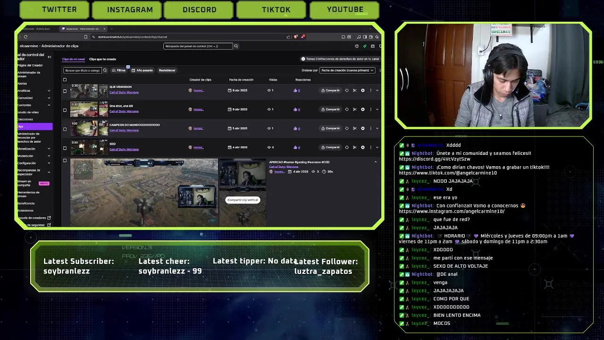604x340 pixels.
Task: Click the DISCORD overlay banner
Action: point(198,9)
